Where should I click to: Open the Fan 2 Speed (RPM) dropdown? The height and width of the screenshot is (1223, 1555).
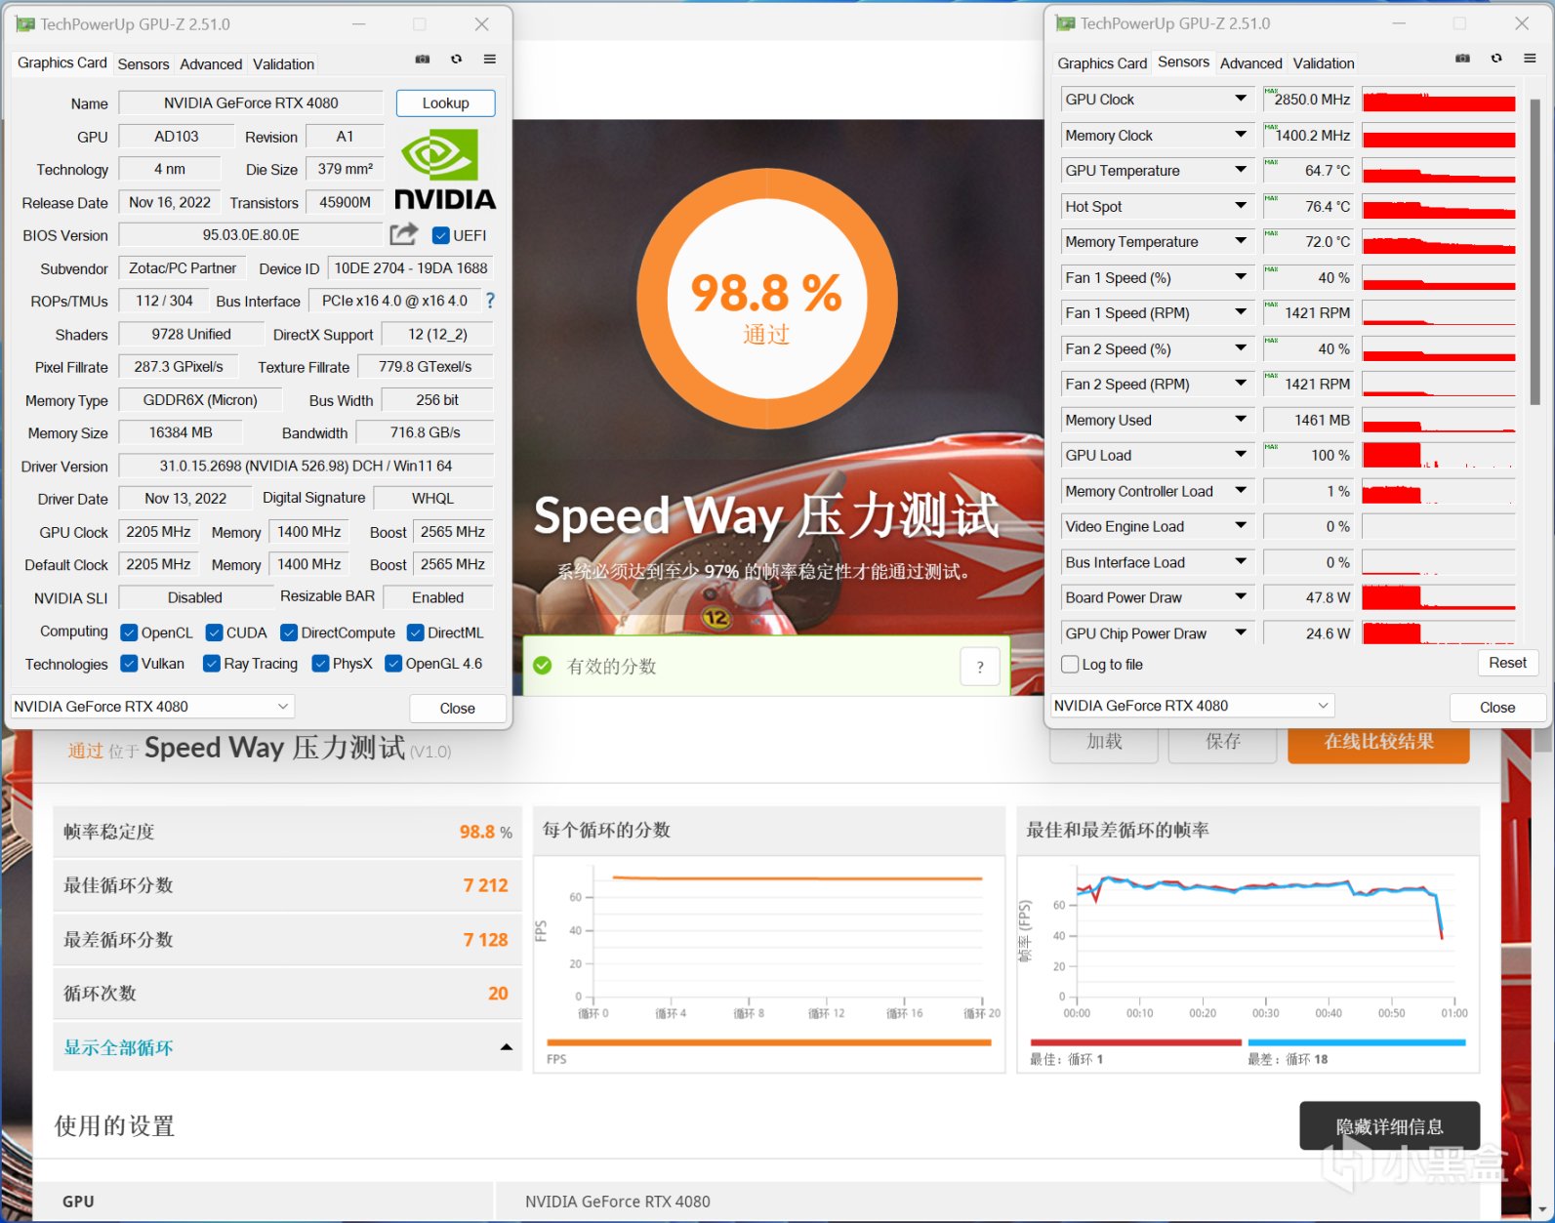(x=1241, y=384)
